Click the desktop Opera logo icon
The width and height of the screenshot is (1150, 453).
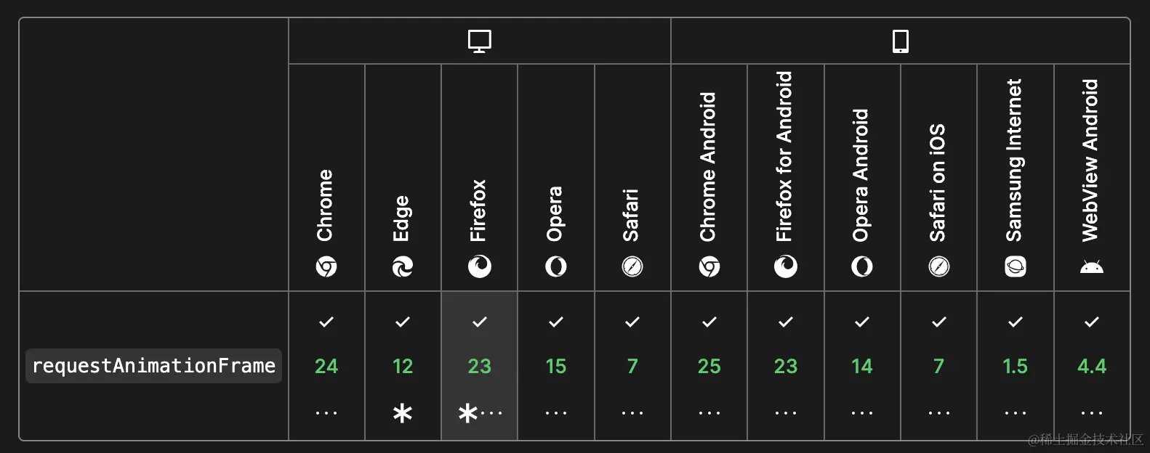point(556,267)
